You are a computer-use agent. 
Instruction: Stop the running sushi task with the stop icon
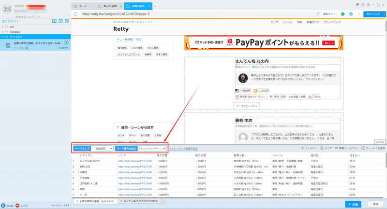pyautogui.click(x=66, y=42)
